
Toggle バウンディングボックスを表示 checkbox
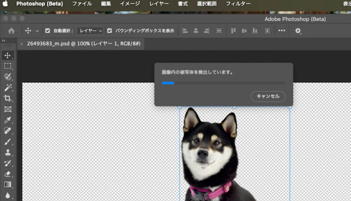pos(109,31)
